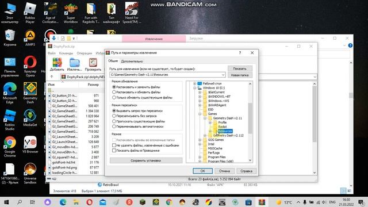The height and width of the screenshot is (207, 368).
Task: Click the up-folder arrow in WinRAR
Action: (52, 76)
